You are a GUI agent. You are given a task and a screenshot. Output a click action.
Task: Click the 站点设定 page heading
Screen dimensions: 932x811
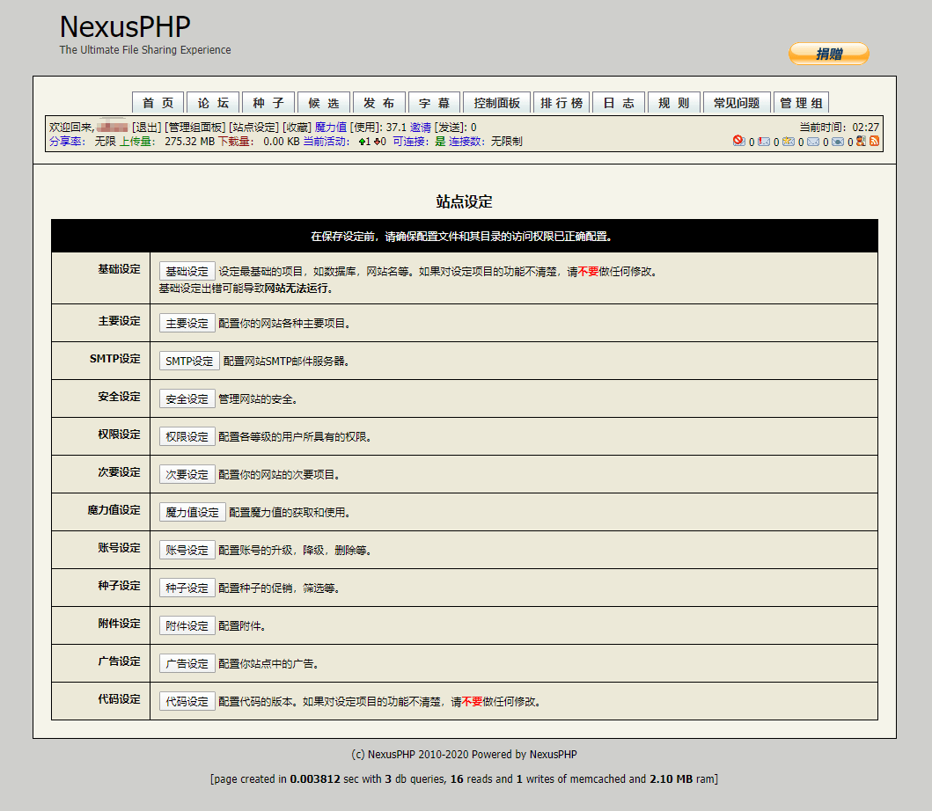464,201
